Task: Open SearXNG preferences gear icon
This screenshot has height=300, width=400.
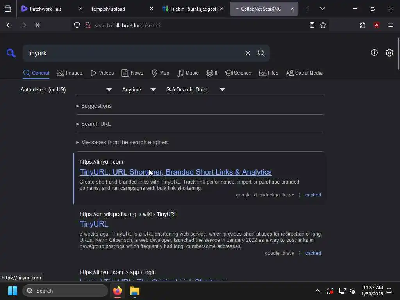Action: (x=389, y=53)
